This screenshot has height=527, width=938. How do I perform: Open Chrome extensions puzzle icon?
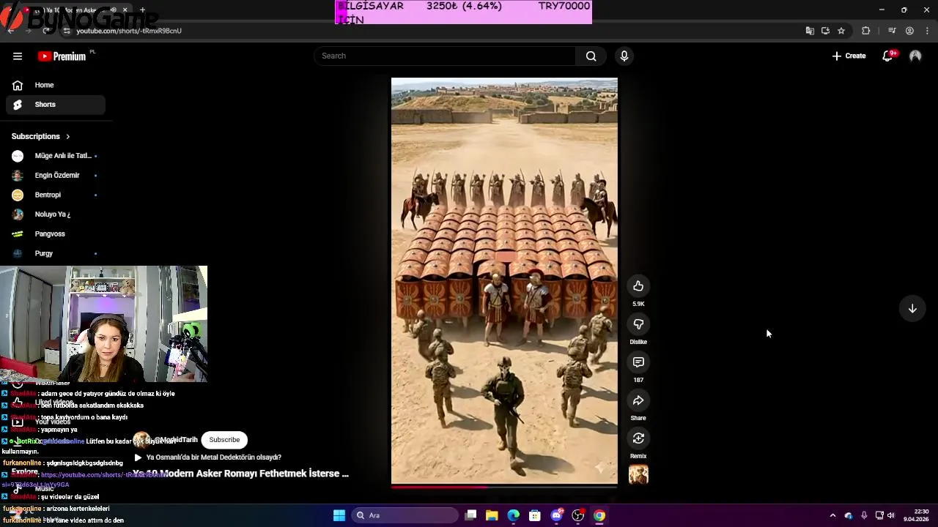(x=865, y=31)
